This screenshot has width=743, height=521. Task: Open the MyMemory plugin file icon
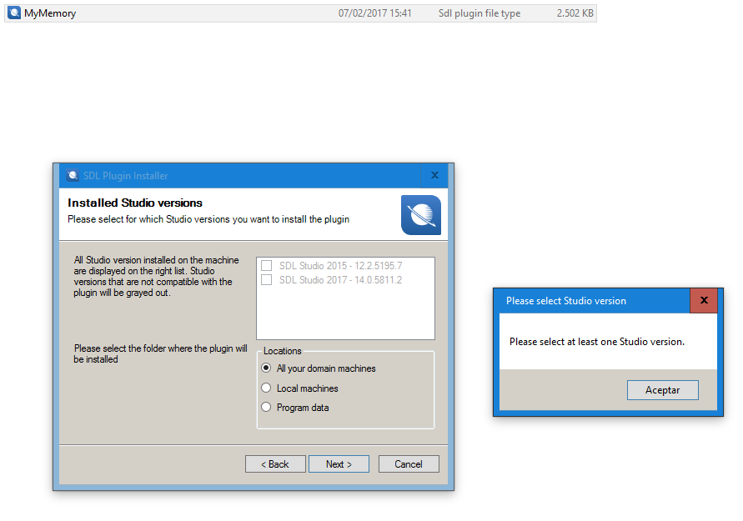[14, 13]
